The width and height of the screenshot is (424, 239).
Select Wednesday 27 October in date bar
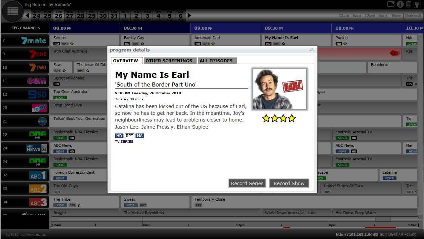coord(70,15)
